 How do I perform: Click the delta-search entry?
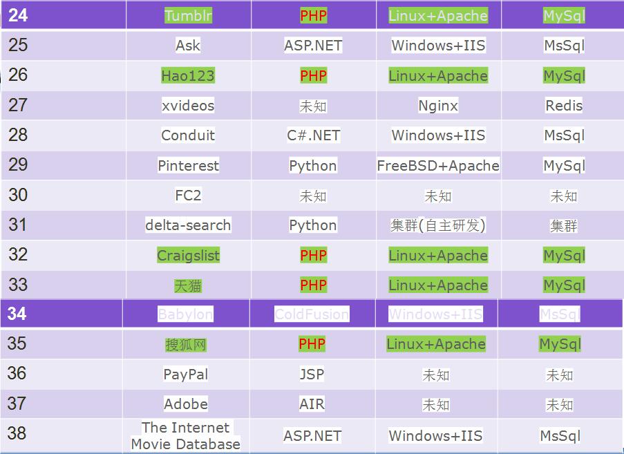188,225
